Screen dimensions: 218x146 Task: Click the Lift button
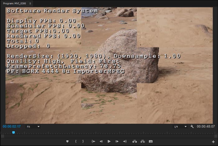pyautogui.click(x=135, y=141)
